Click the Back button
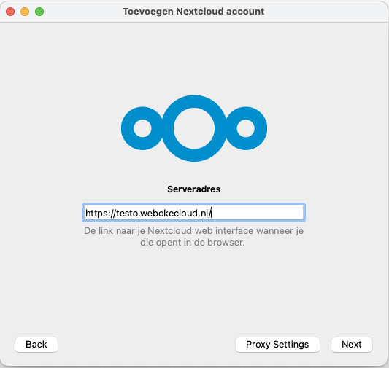Screen dimensions: 389x368 click(x=36, y=345)
